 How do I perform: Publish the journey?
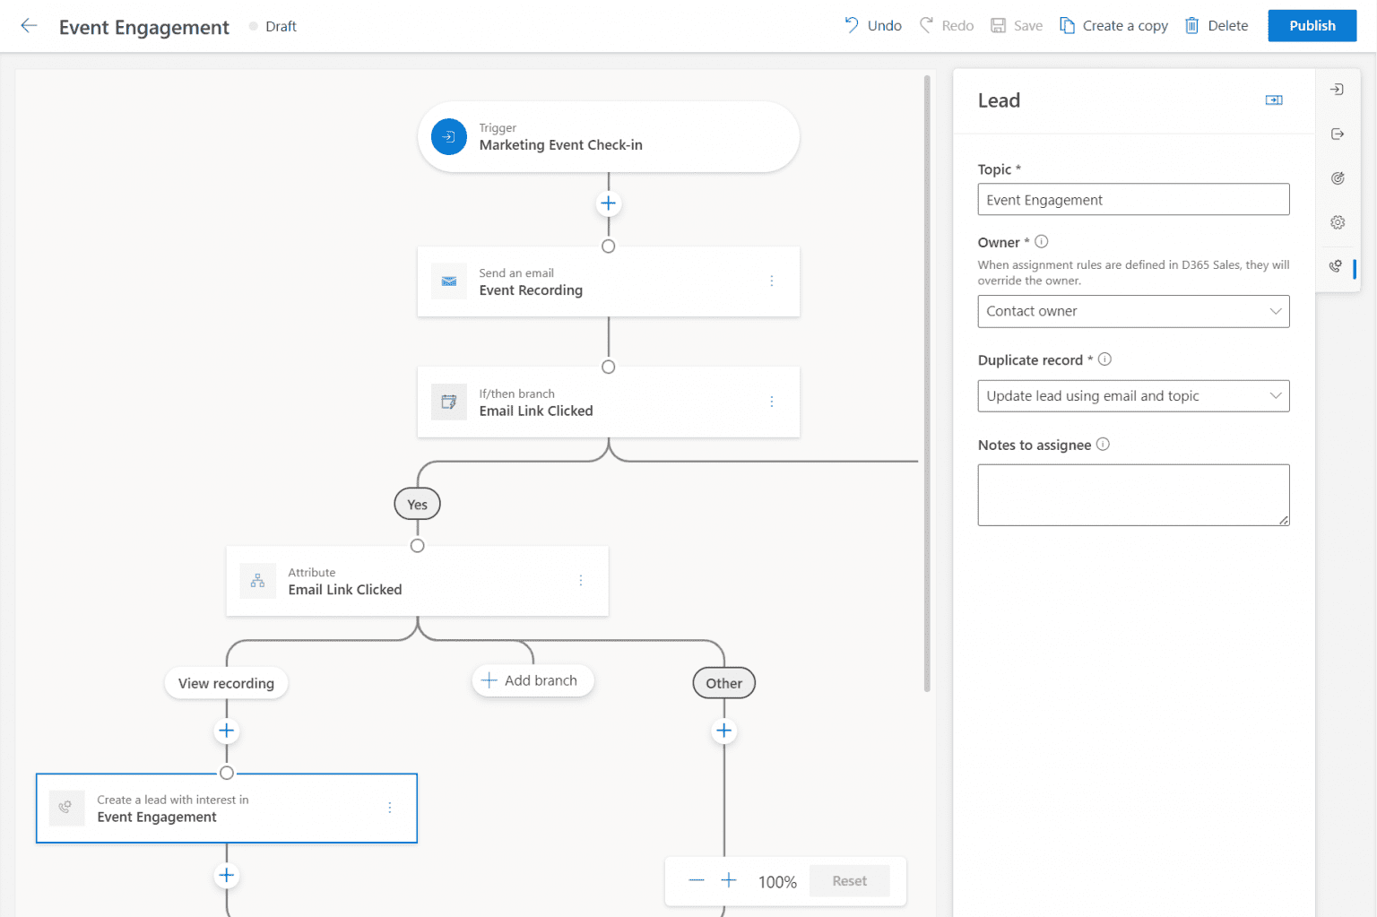click(x=1312, y=26)
